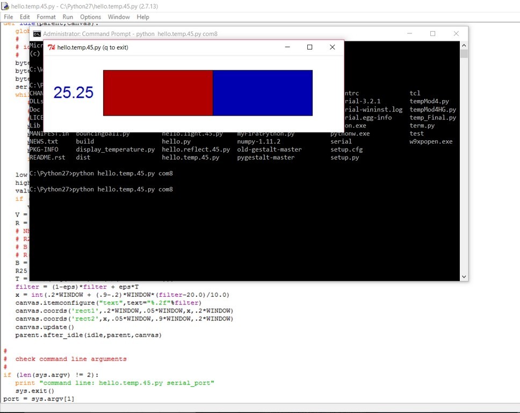Open the File menu in IDLE
The height and width of the screenshot is (413, 520).
(x=8, y=17)
